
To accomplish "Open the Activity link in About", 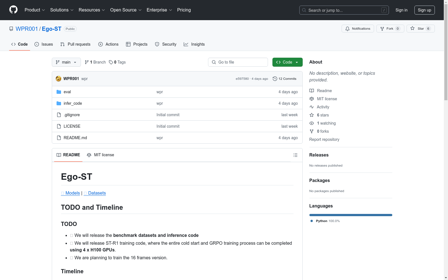I will [319, 107].
